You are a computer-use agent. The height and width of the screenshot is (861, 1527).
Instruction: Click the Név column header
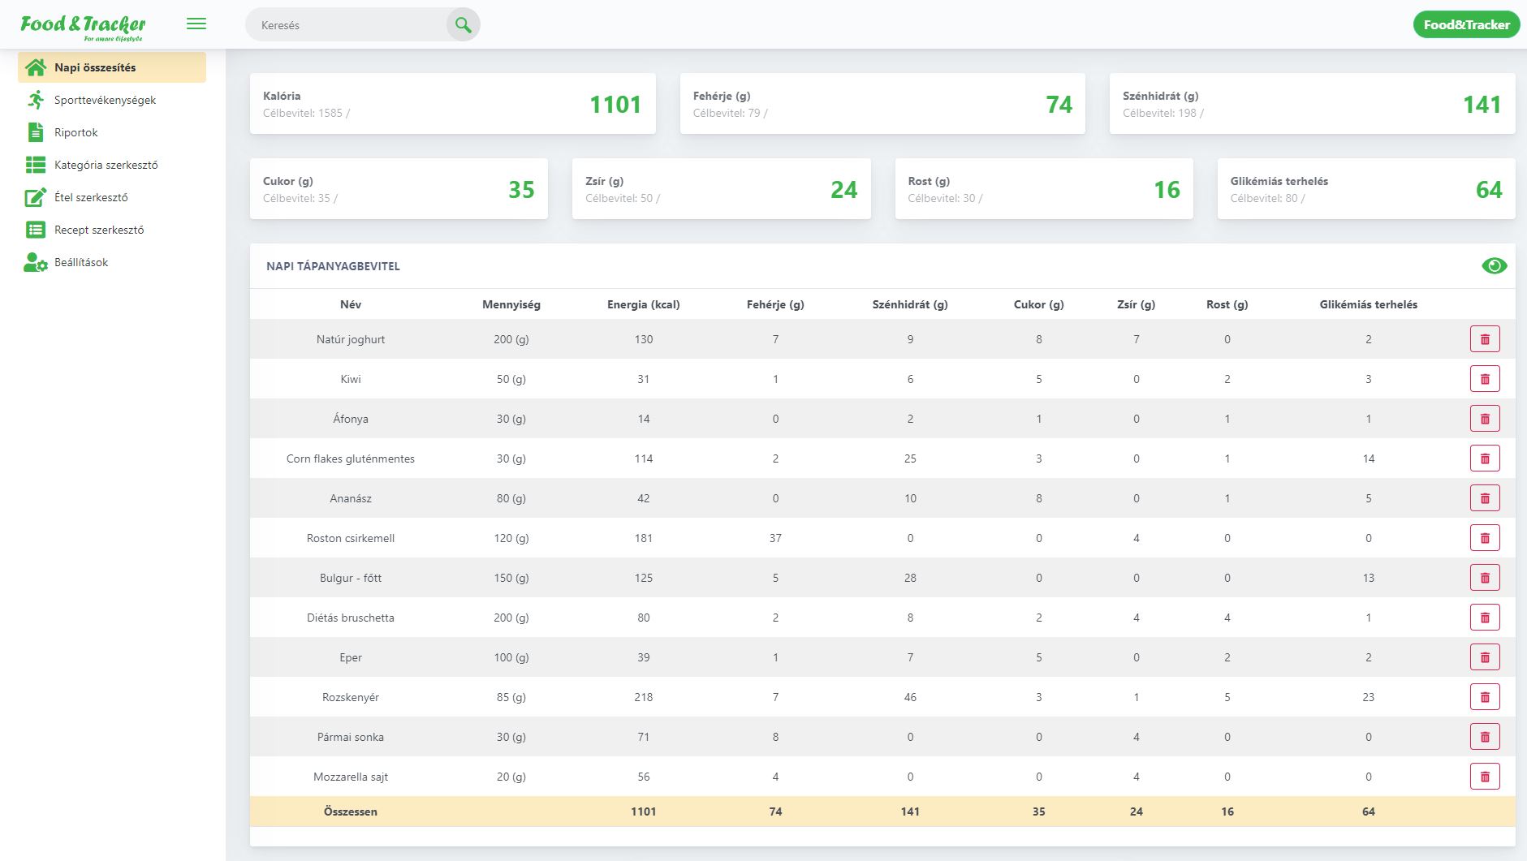click(351, 304)
